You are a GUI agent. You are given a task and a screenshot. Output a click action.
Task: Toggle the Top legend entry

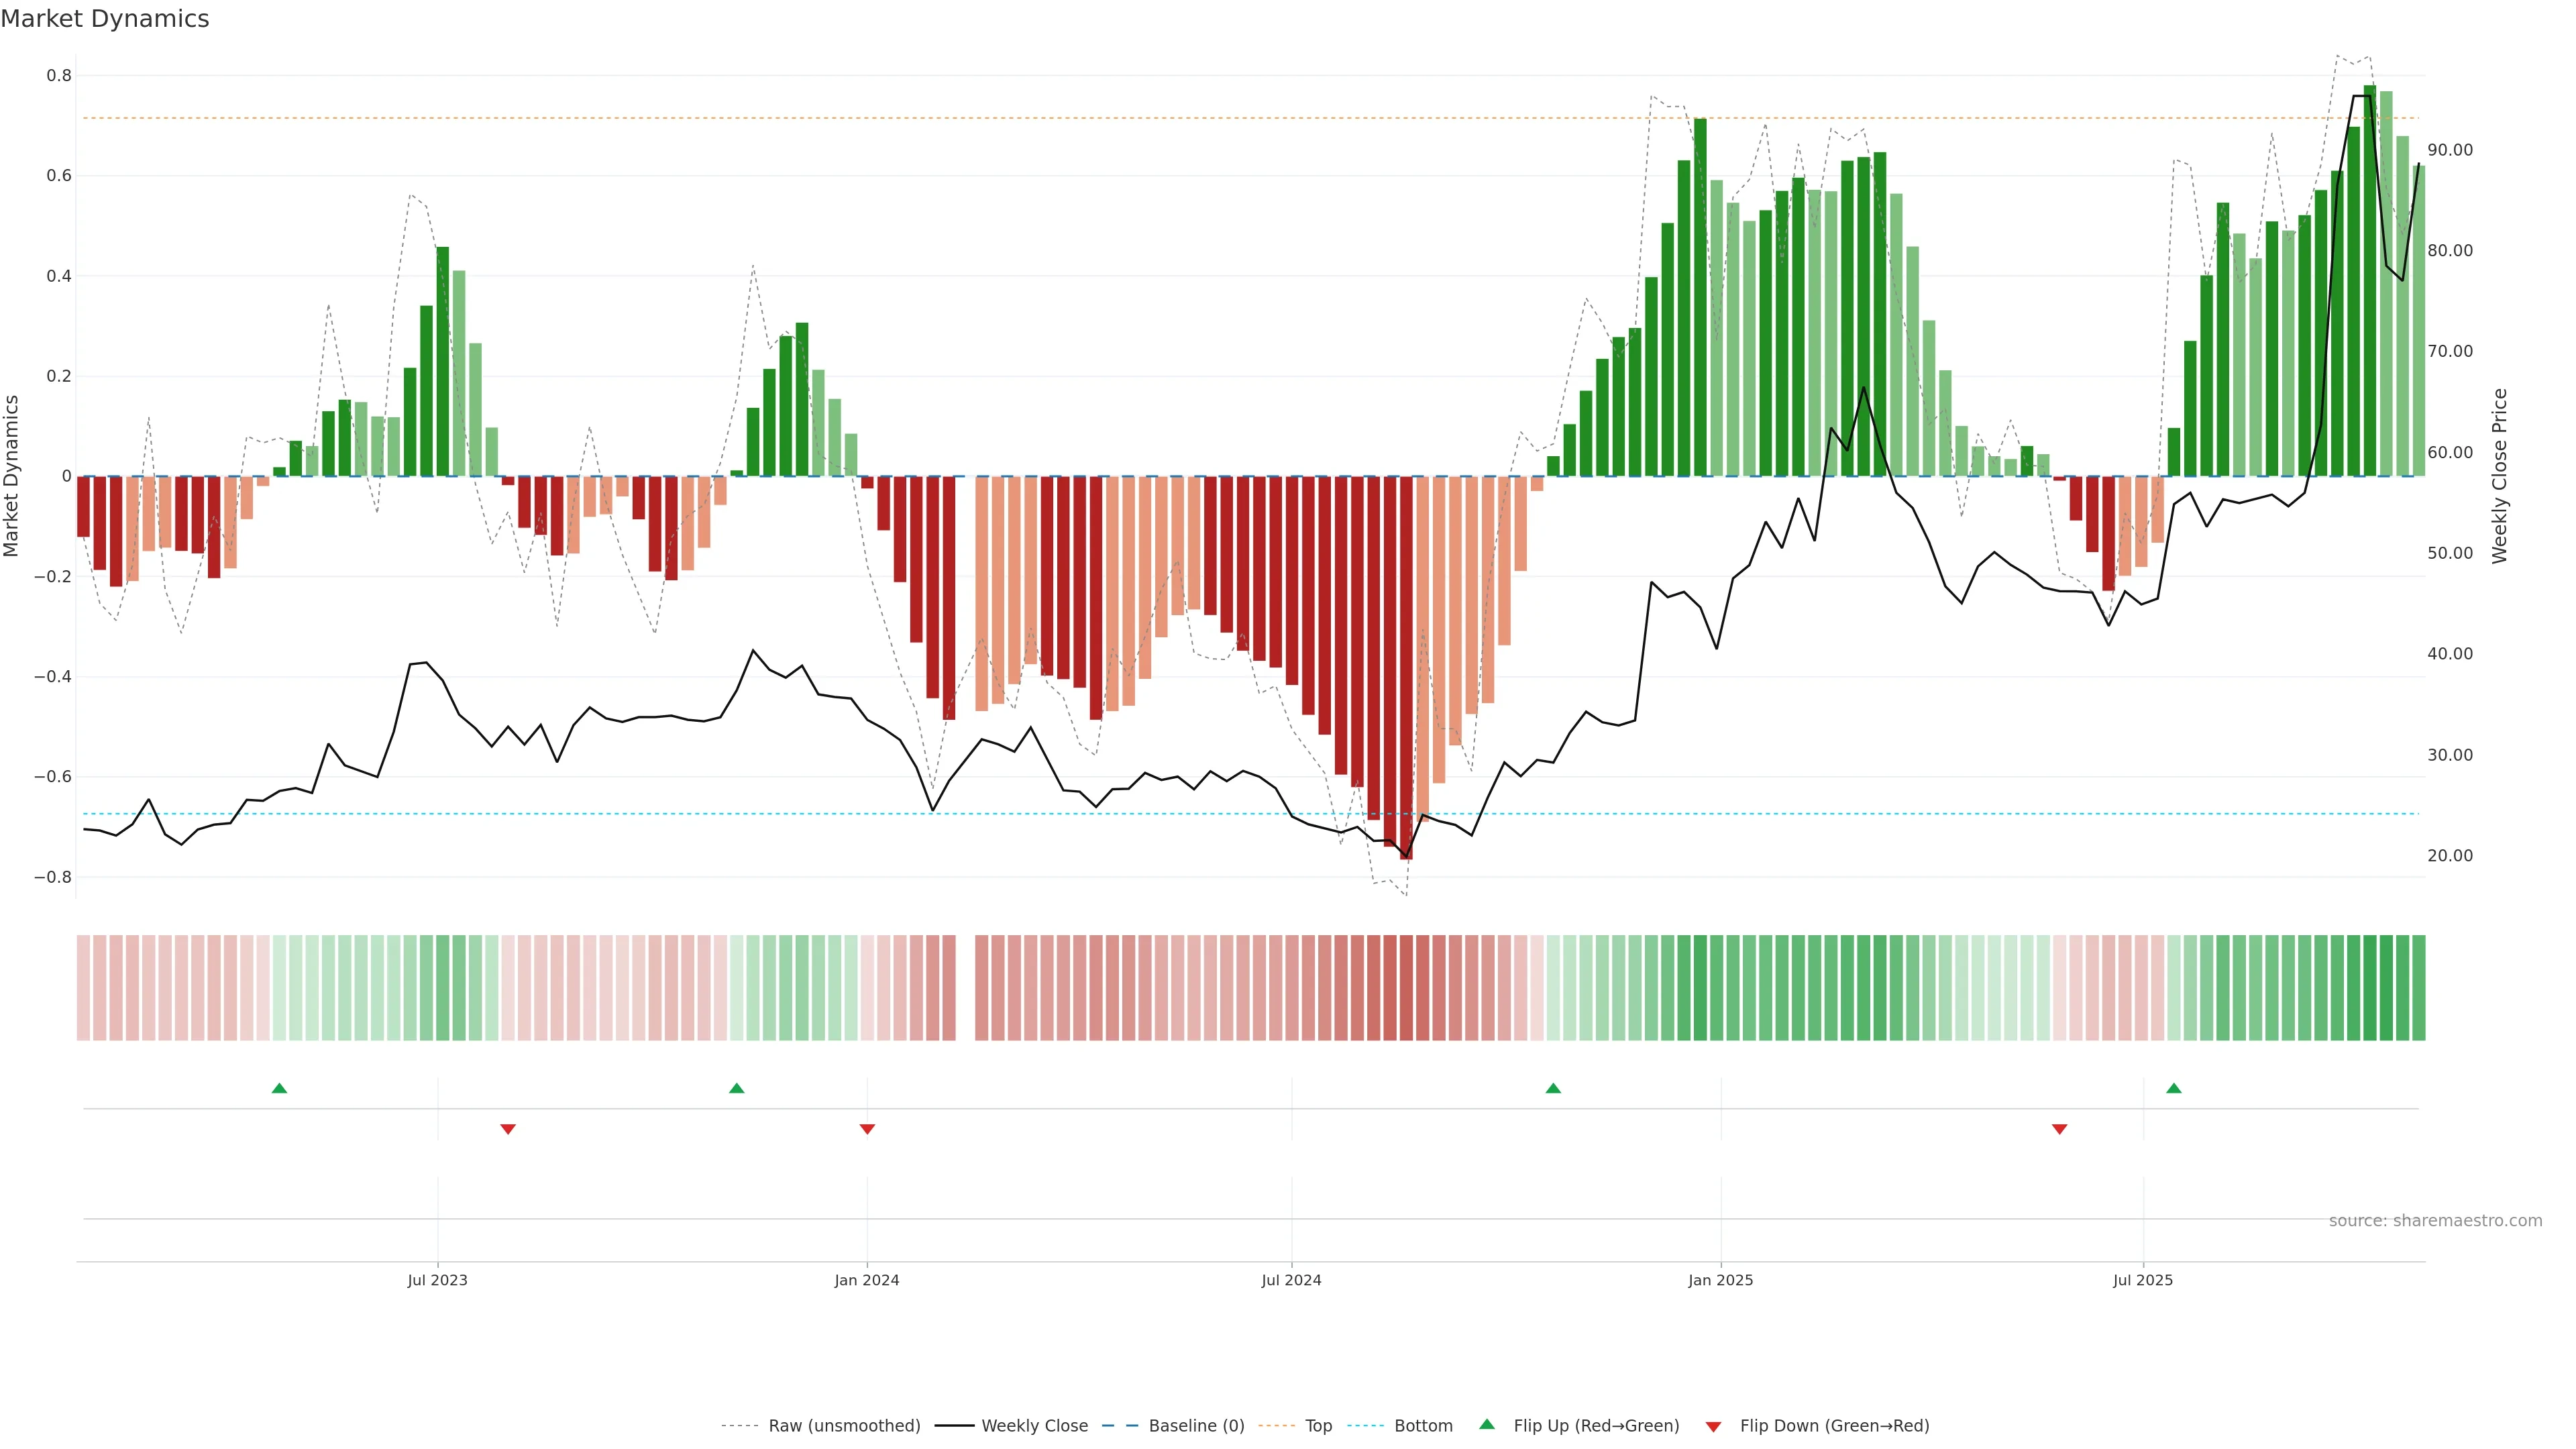(1317, 1426)
